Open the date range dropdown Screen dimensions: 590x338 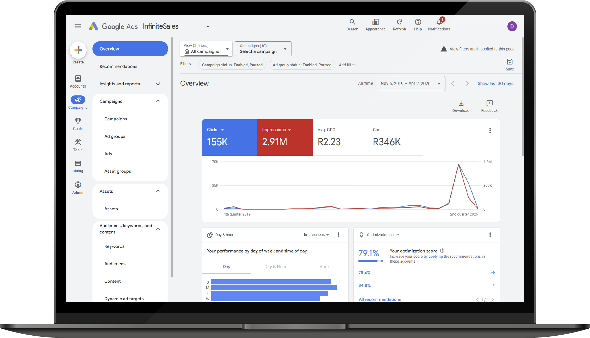pos(410,83)
